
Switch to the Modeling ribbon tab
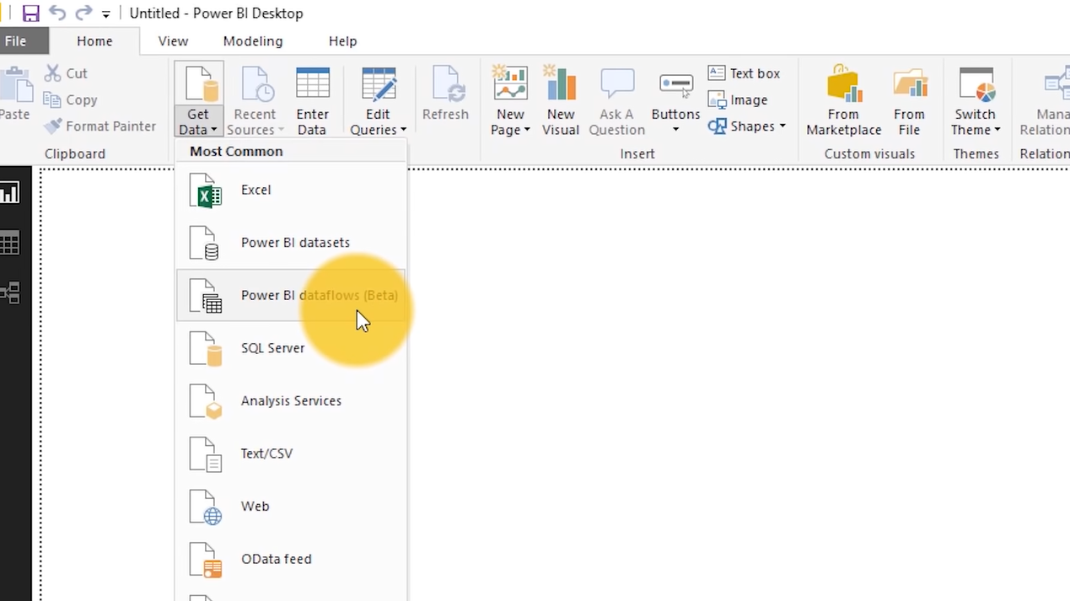[x=253, y=41]
